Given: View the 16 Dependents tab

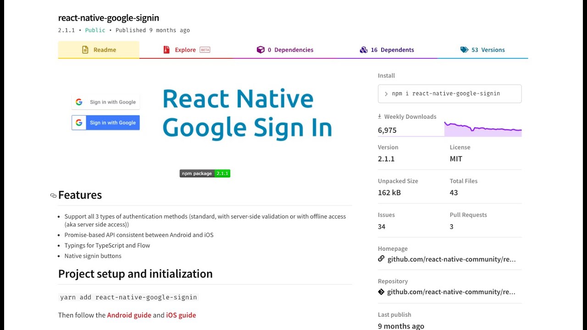Looking at the screenshot, I should [x=387, y=50].
